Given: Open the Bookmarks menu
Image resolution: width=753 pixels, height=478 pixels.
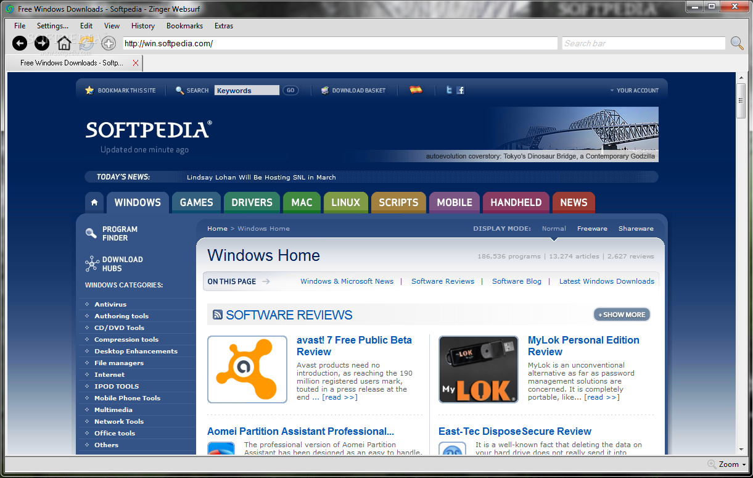Looking at the screenshot, I should [x=184, y=26].
